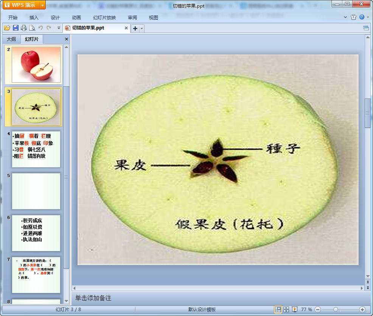Click the 种子 label on slide

tap(283, 149)
